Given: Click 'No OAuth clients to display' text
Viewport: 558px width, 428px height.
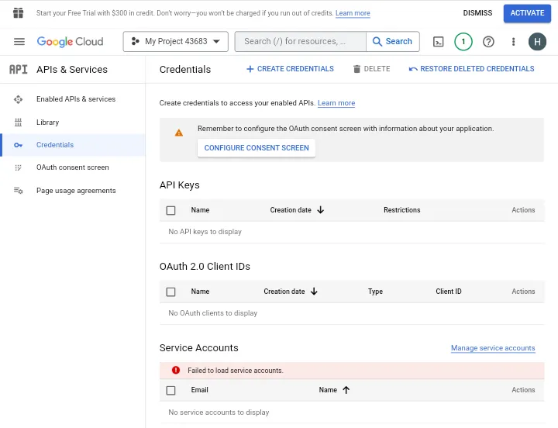Looking at the screenshot, I should 213,313.
